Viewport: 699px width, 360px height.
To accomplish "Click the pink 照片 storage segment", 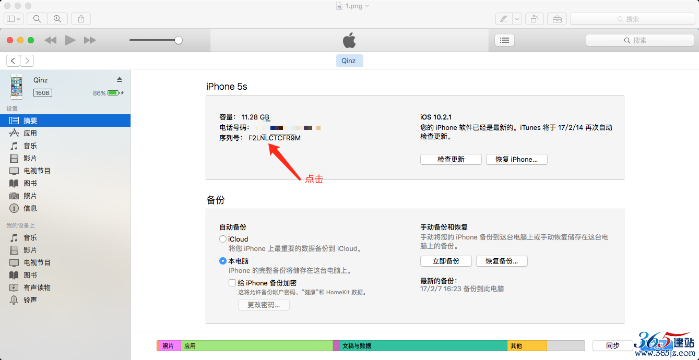I will (x=170, y=345).
